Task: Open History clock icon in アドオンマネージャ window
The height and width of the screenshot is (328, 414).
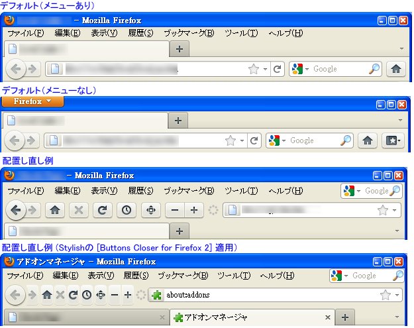Action: [x=87, y=295]
